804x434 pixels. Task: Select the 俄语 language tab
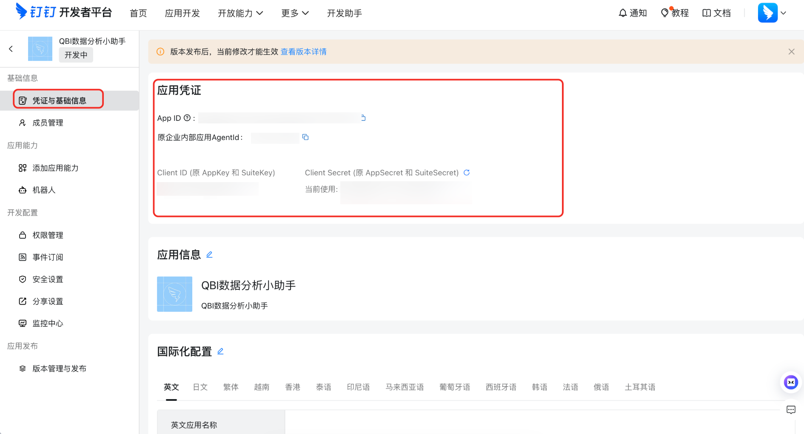[602, 387]
